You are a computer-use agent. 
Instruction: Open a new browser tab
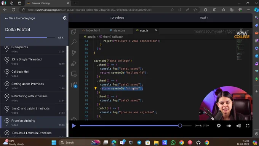tap(75, 3)
